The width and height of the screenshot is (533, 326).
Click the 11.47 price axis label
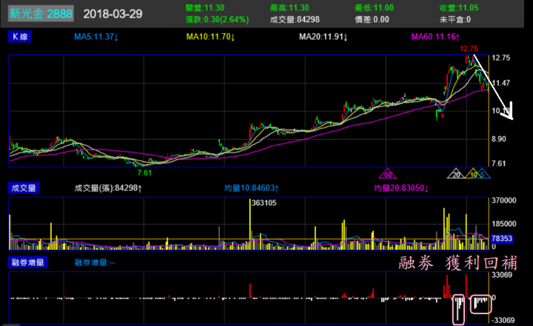tap(500, 83)
